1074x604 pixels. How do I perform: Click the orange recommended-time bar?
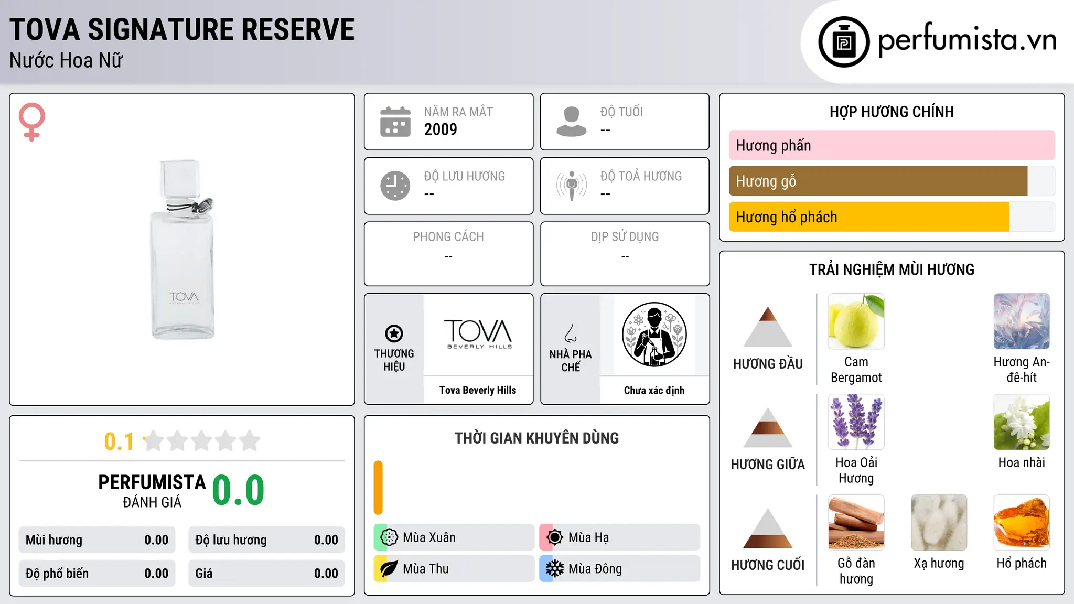pos(378,488)
